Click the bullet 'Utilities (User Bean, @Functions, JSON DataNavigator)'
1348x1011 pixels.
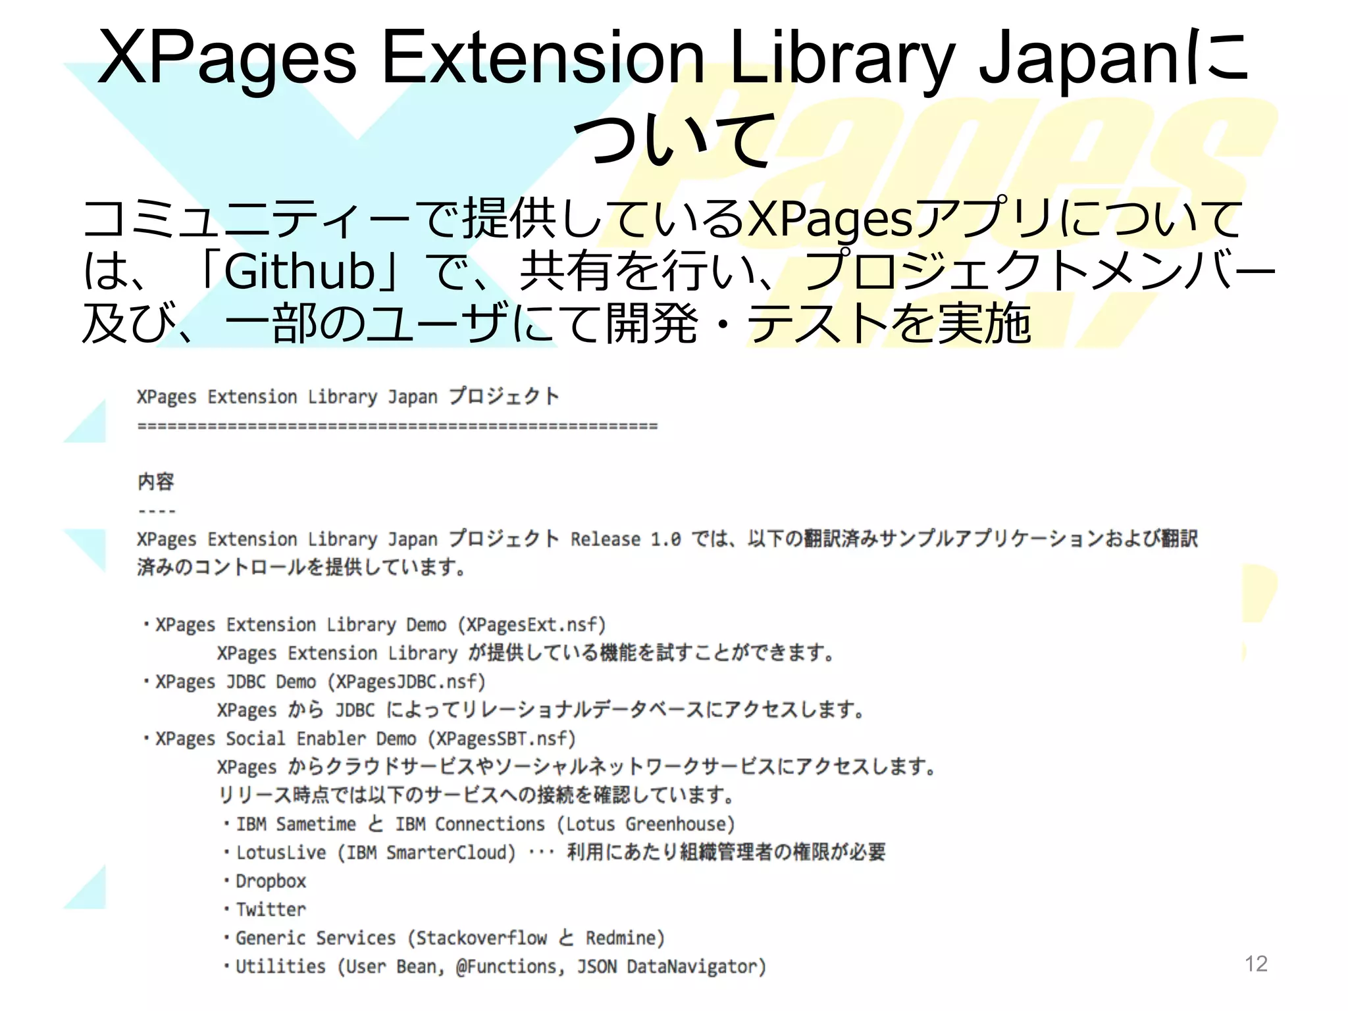[495, 967]
